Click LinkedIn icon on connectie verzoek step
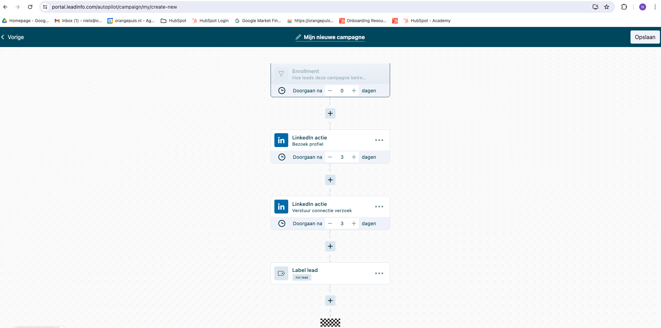 pyautogui.click(x=281, y=207)
